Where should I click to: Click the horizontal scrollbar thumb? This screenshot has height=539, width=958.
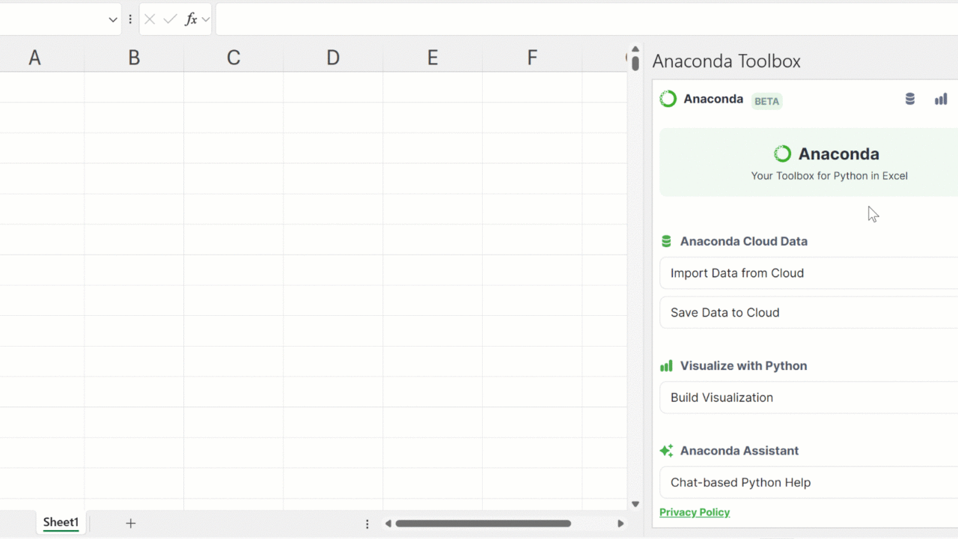tap(483, 523)
